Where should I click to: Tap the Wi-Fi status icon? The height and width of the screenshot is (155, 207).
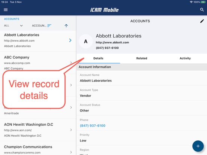pos(191,2)
